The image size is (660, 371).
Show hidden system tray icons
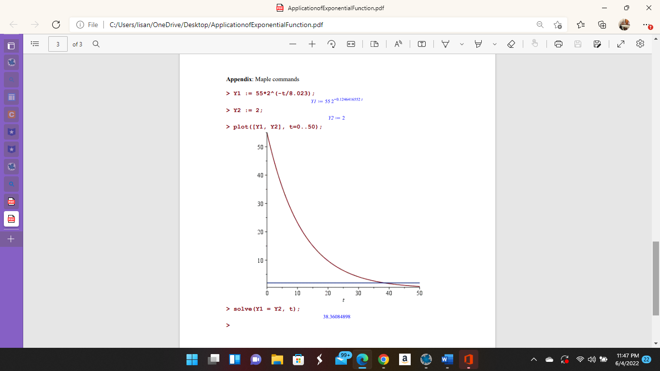534,359
